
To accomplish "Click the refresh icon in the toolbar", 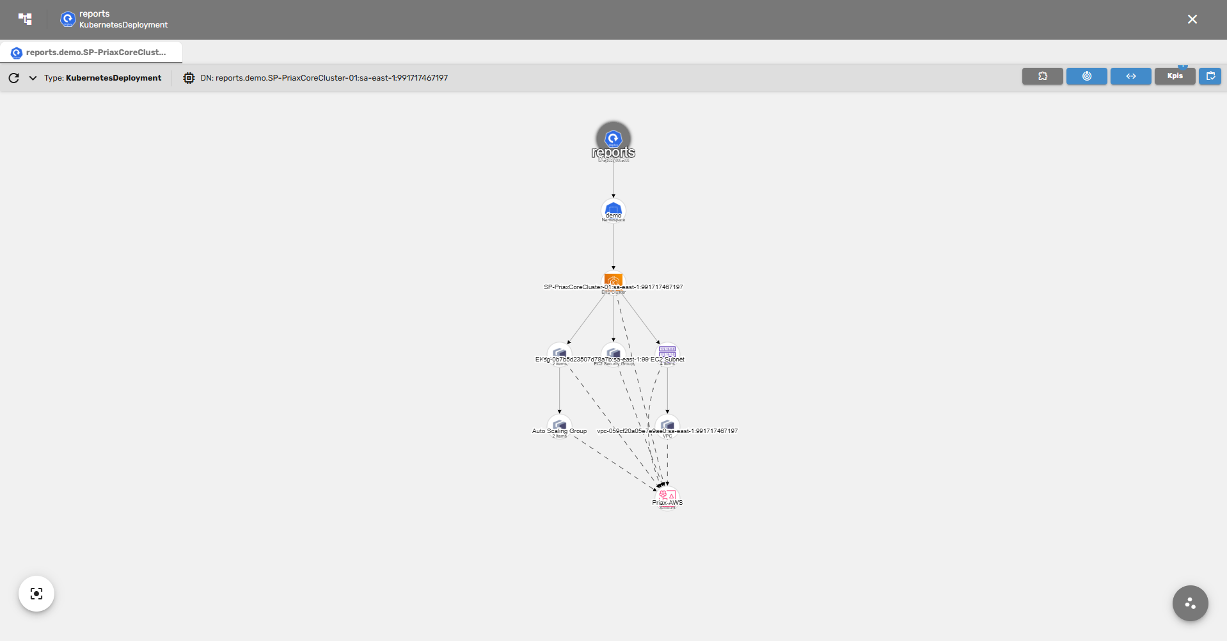I will (13, 78).
